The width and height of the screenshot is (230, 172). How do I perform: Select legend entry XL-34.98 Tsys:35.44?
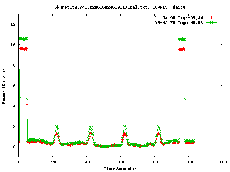coord(179,18)
